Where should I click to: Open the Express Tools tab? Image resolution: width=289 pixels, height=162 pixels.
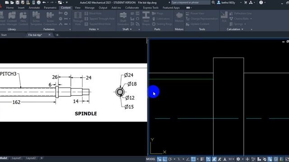click(150, 8)
